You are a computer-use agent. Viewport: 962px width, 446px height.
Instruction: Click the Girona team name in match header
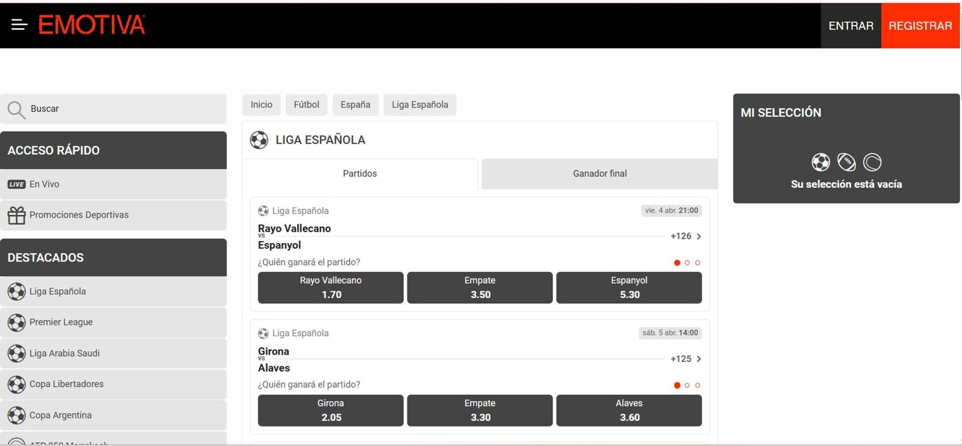point(273,351)
